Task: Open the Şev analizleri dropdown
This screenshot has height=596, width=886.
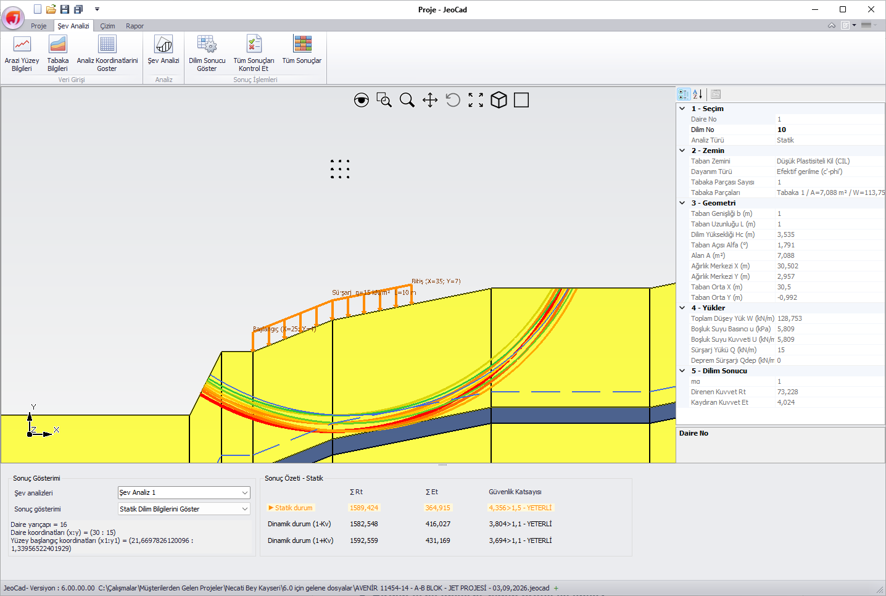Action: pos(184,492)
